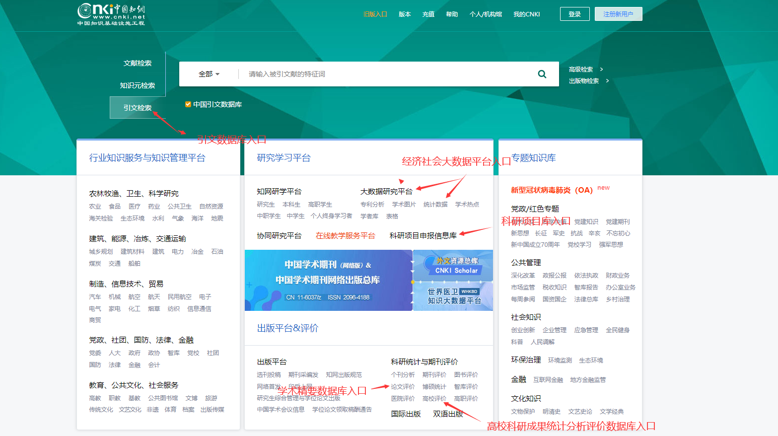Viewport: 778px width, 436px height.
Task: Click the CNKI logo at top left
Action: tap(111, 15)
